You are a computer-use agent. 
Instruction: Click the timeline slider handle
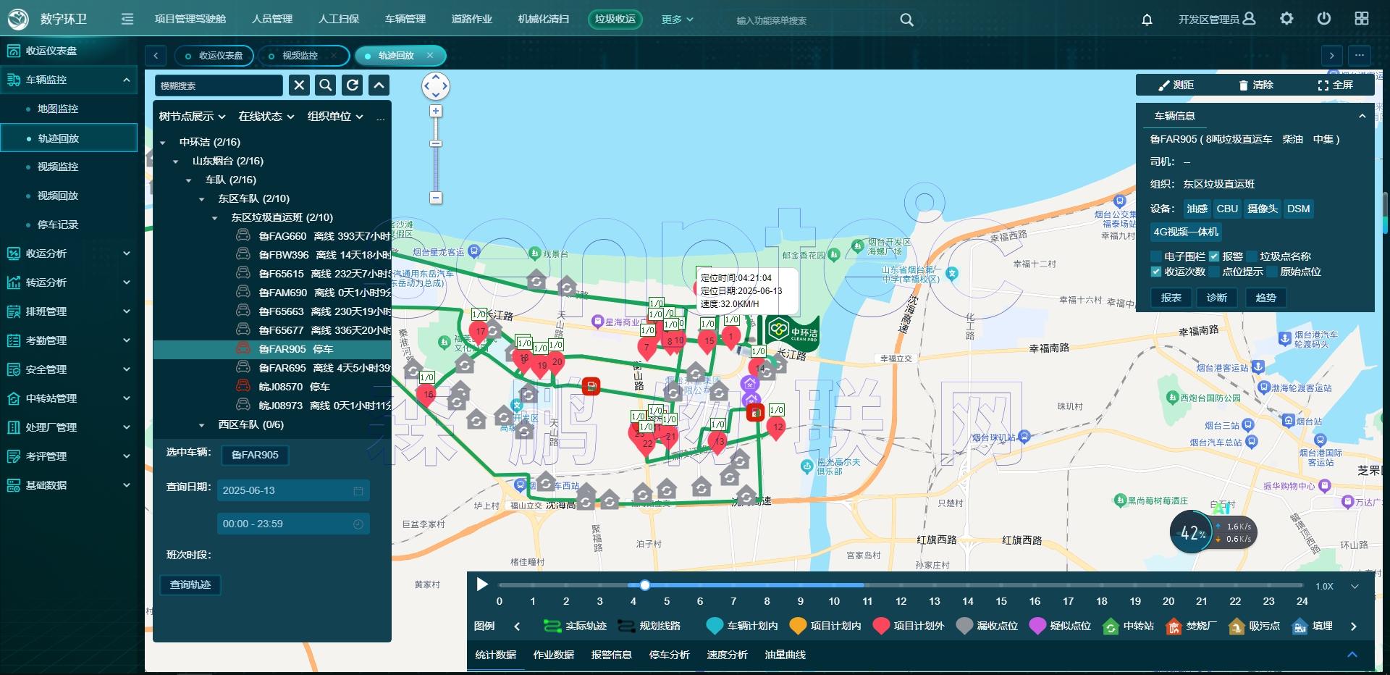coord(644,585)
